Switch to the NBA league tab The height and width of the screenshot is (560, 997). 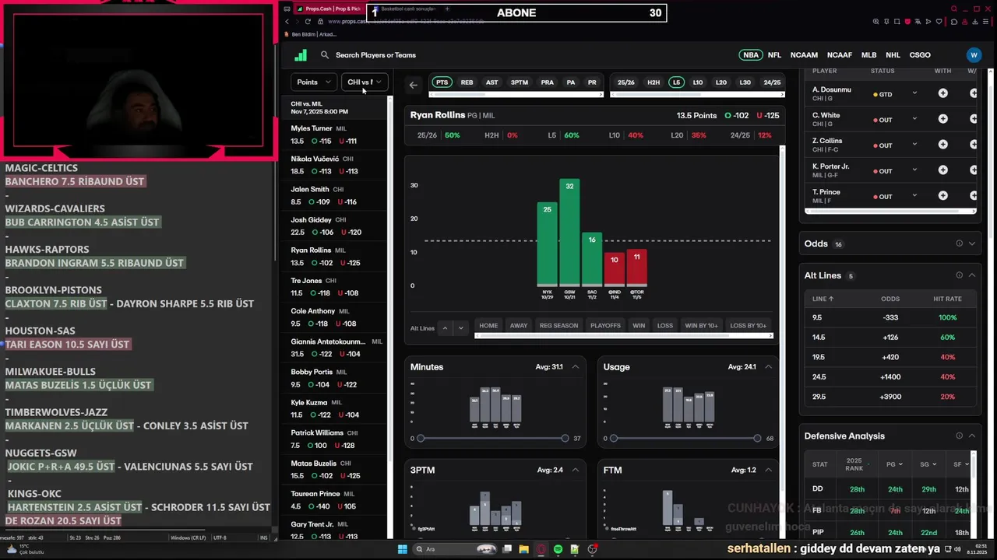coord(750,55)
